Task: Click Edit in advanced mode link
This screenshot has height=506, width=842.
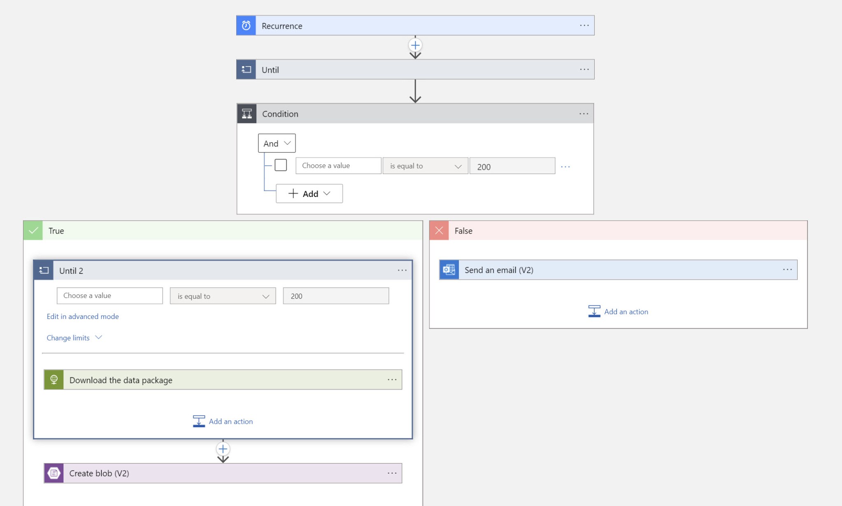Action: (x=82, y=316)
